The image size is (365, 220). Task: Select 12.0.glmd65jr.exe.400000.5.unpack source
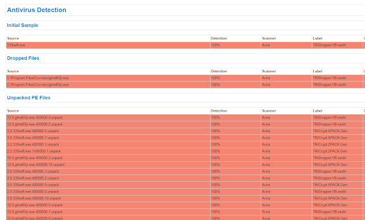pos(108,205)
